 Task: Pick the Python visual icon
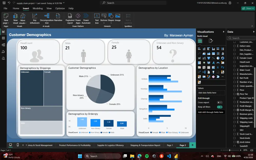(x=222, y=67)
